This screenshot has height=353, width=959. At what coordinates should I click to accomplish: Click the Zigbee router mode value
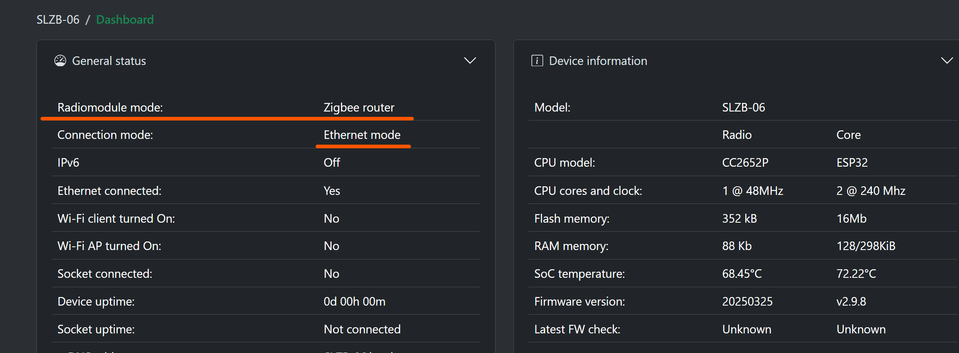pos(359,107)
